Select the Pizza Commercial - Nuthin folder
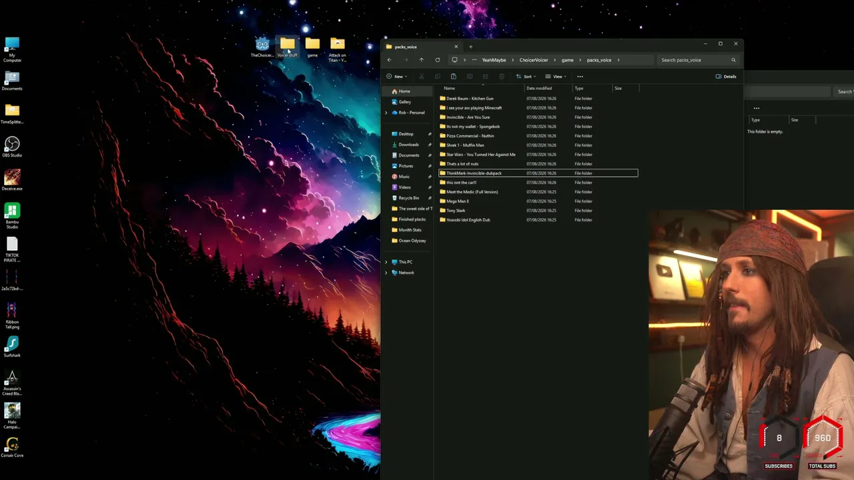The height and width of the screenshot is (480, 854). (x=538, y=136)
